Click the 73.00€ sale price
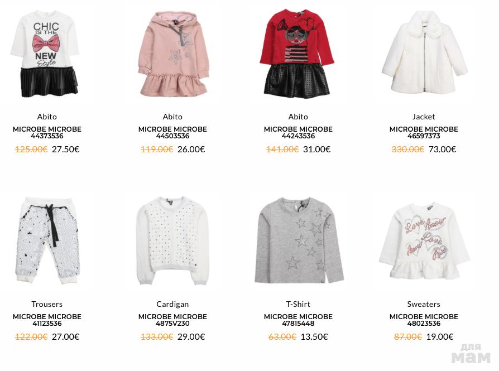 coord(443,149)
